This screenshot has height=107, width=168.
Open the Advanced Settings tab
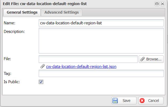(x=61, y=12)
